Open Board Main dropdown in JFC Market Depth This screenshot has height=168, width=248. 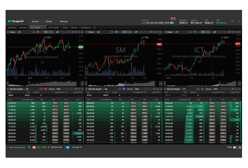click(x=60, y=89)
